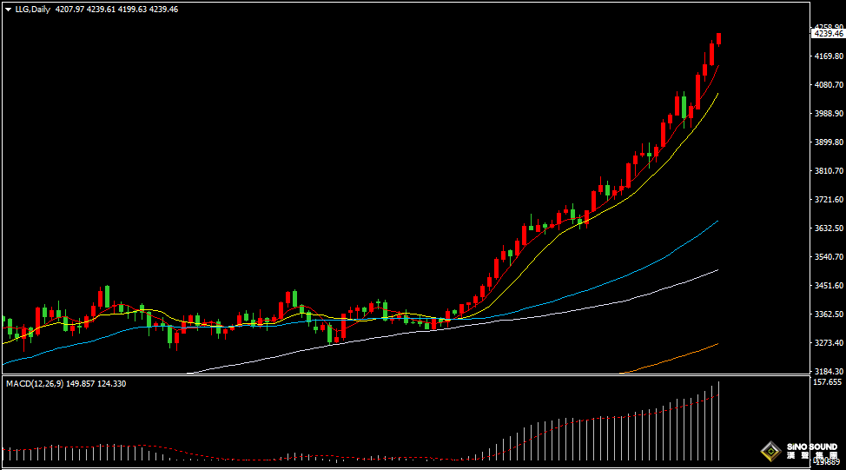
Task: Click the 3632.50 price axis label
Action: (827, 228)
